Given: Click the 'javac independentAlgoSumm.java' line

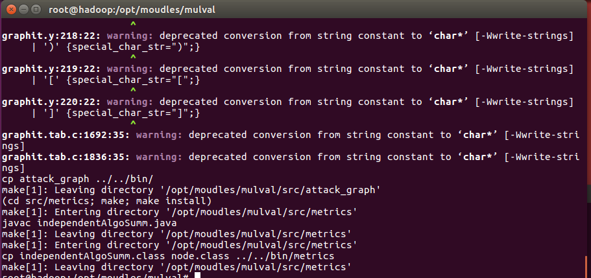Looking at the screenshot, I should [x=90, y=223].
